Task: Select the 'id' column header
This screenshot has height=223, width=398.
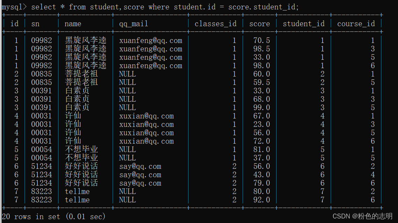Action: coord(14,24)
